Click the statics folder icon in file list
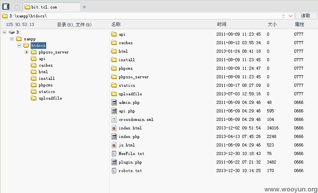 tap(114, 85)
